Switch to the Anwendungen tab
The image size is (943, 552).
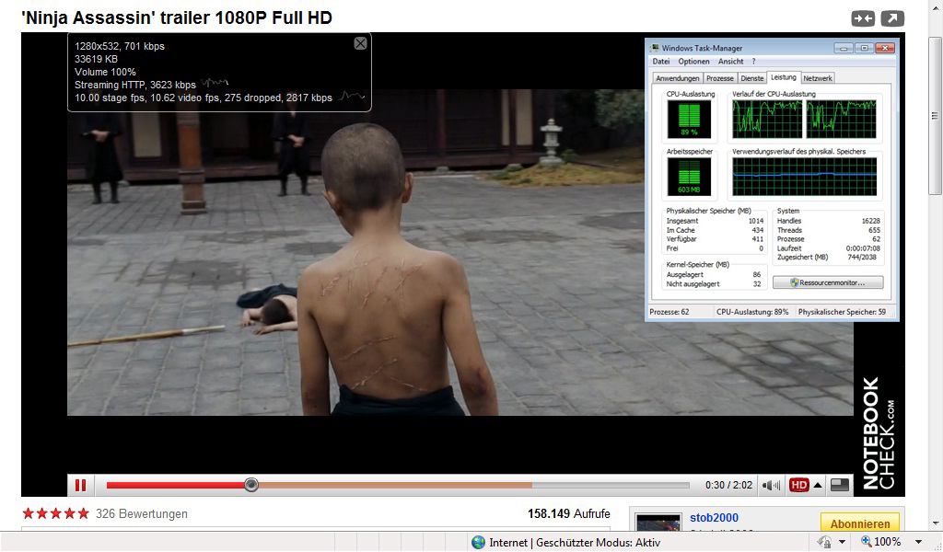677,78
